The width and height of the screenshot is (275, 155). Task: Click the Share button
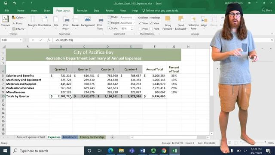(267, 10)
